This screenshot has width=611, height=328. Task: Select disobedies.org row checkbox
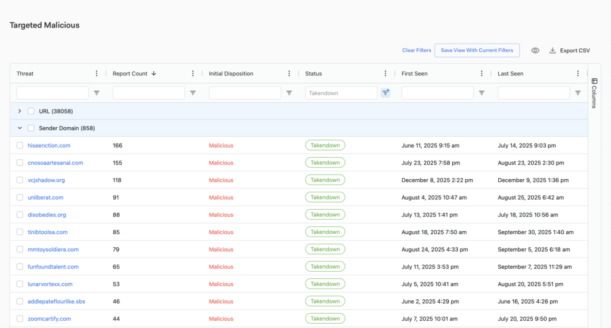pyautogui.click(x=20, y=214)
